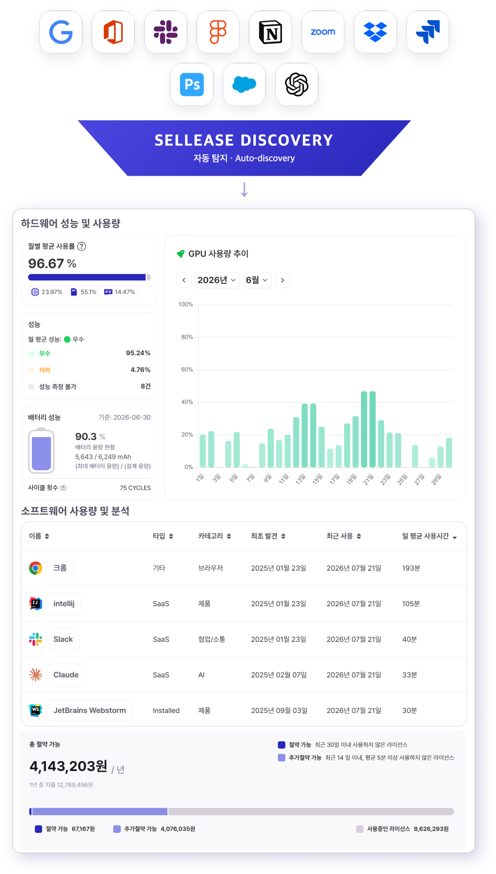Click the GPU bar for 13일

tap(305, 436)
